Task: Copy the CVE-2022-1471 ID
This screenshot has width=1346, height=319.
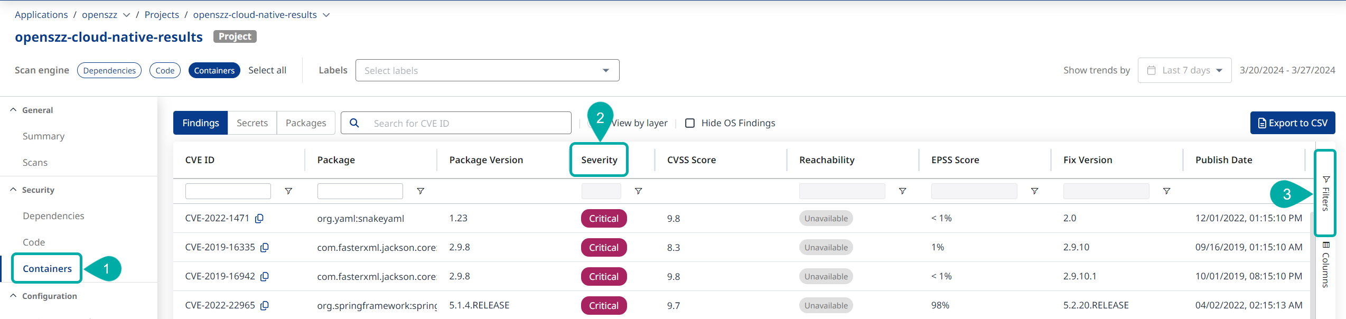Action: [x=259, y=219]
